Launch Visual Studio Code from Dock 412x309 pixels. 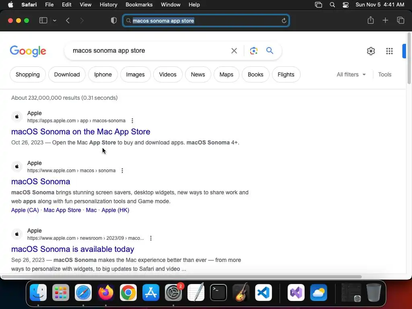264,292
